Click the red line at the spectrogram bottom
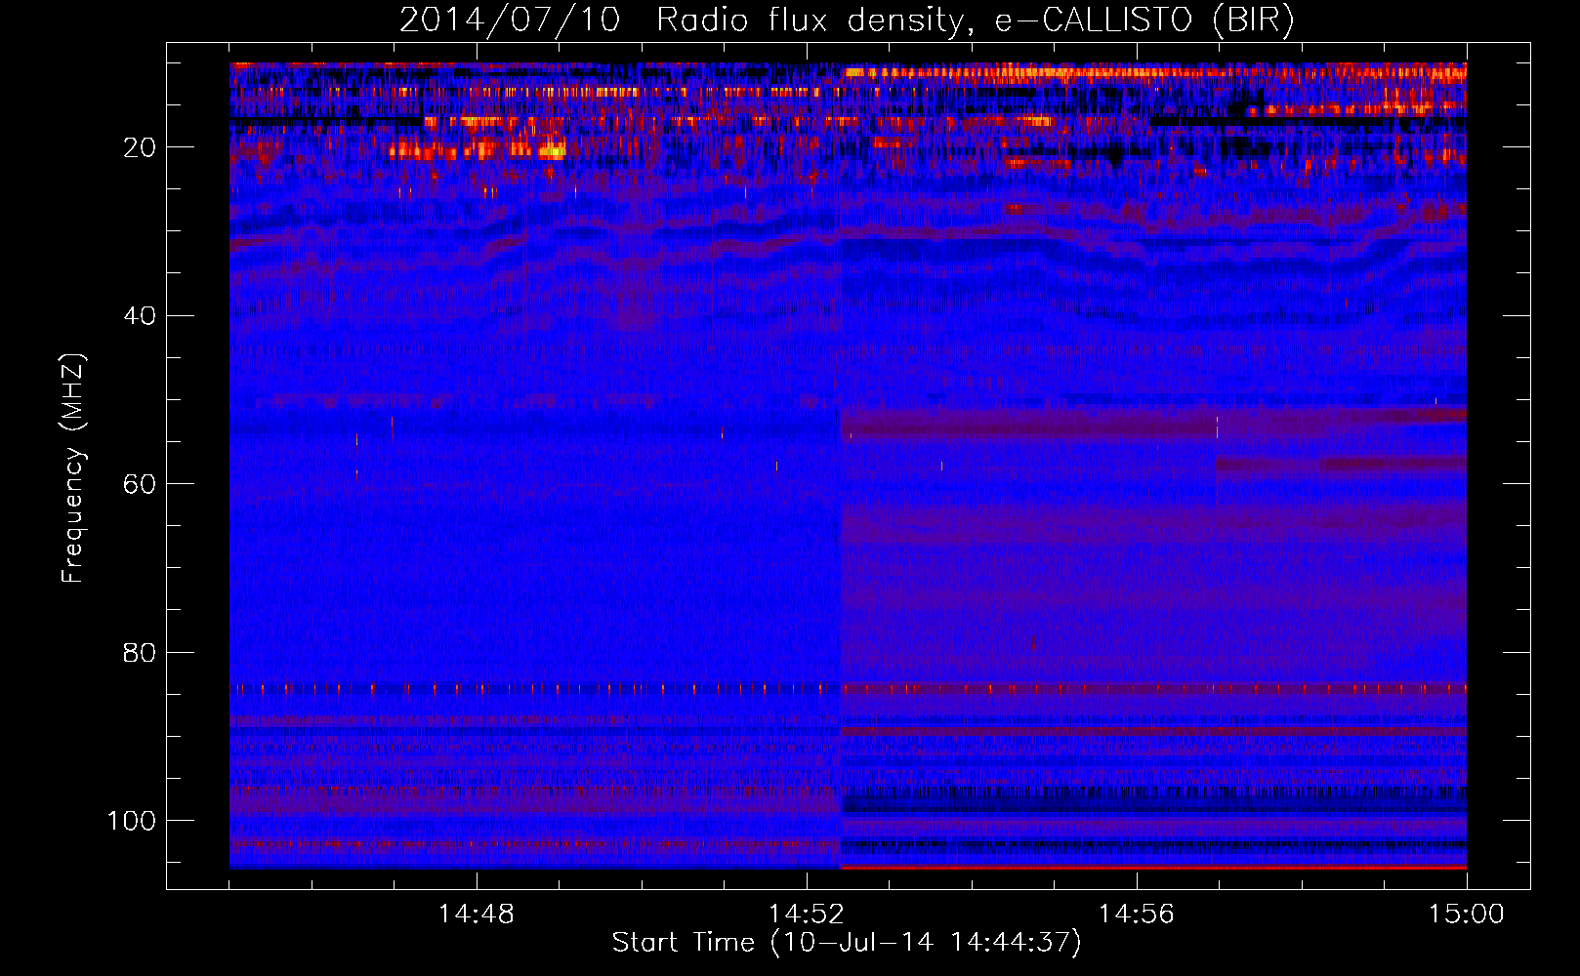 pyautogui.click(x=1153, y=867)
